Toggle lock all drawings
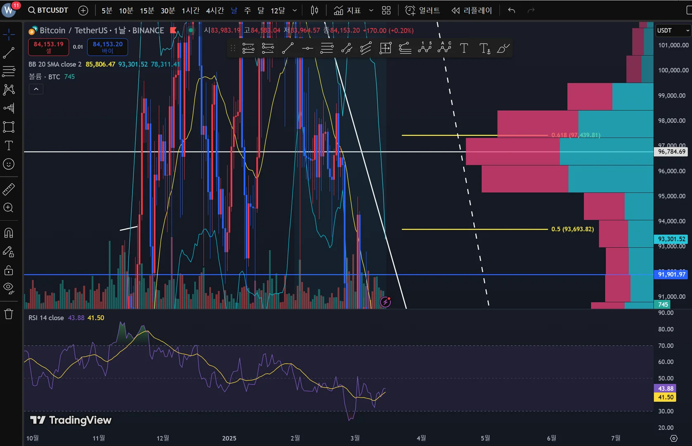This screenshot has height=446, width=692. pos(9,270)
